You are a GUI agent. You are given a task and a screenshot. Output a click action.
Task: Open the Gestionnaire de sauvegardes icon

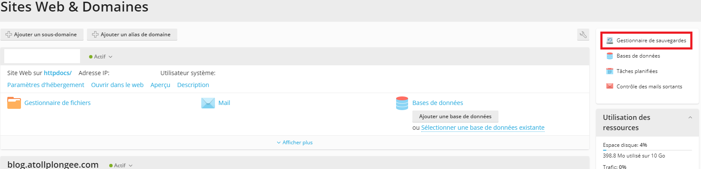tap(610, 41)
